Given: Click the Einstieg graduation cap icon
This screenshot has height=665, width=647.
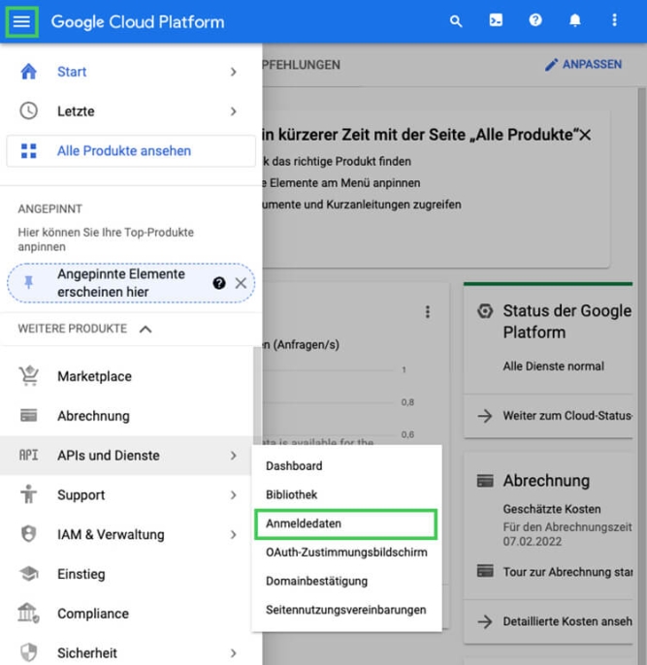Looking at the screenshot, I should pyautogui.click(x=28, y=574).
